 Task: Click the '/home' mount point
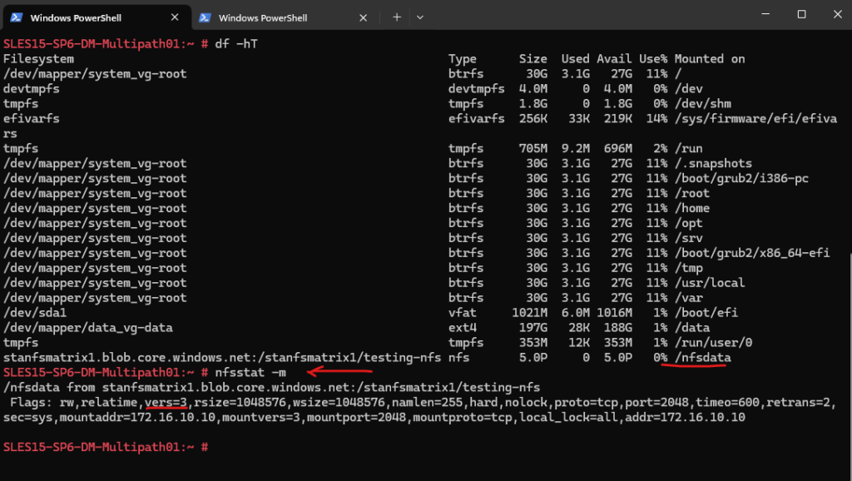click(x=691, y=208)
